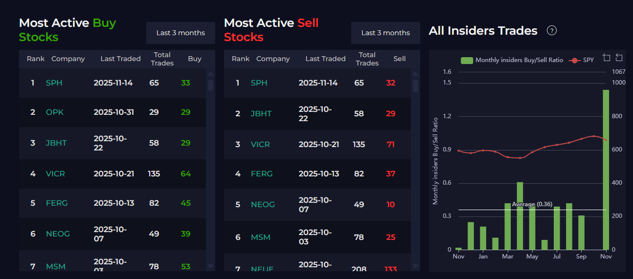Open the MSM ticker in Sell list
Image resolution: width=633 pixels, height=279 pixels.
point(260,237)
